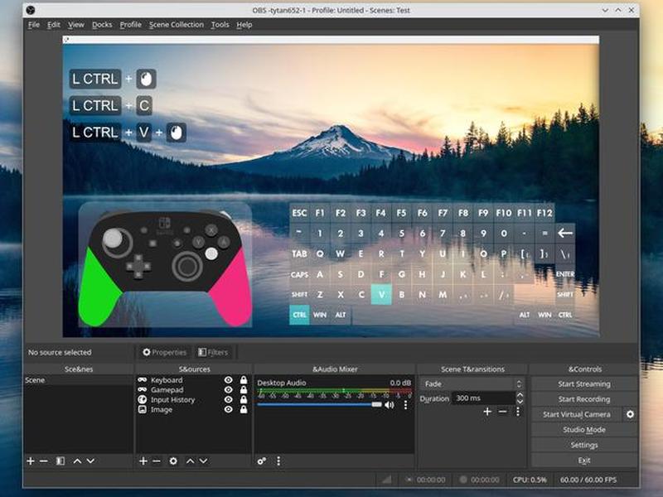
Task: Unlock the Gamepad source
Action: coord(244,389)
